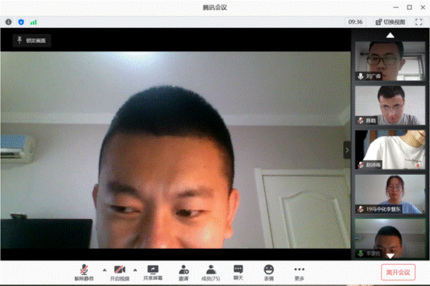Switch the view layout
Image resolution: width=430 pixels, height=286 pixels.
click(x=390, y=22)
